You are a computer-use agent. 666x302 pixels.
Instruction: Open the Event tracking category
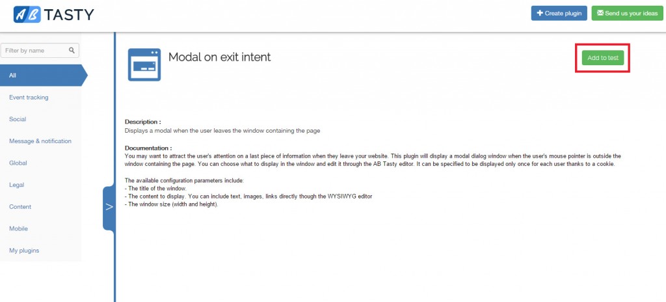point(29,98)
